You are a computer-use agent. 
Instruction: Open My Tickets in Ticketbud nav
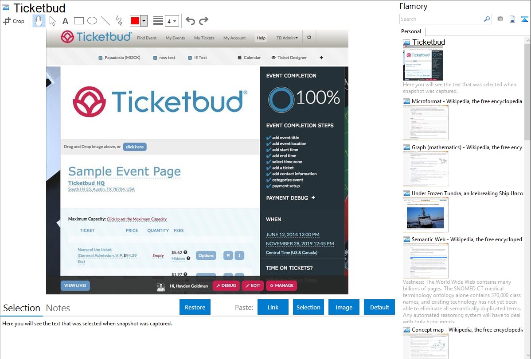tap(204, 38)
